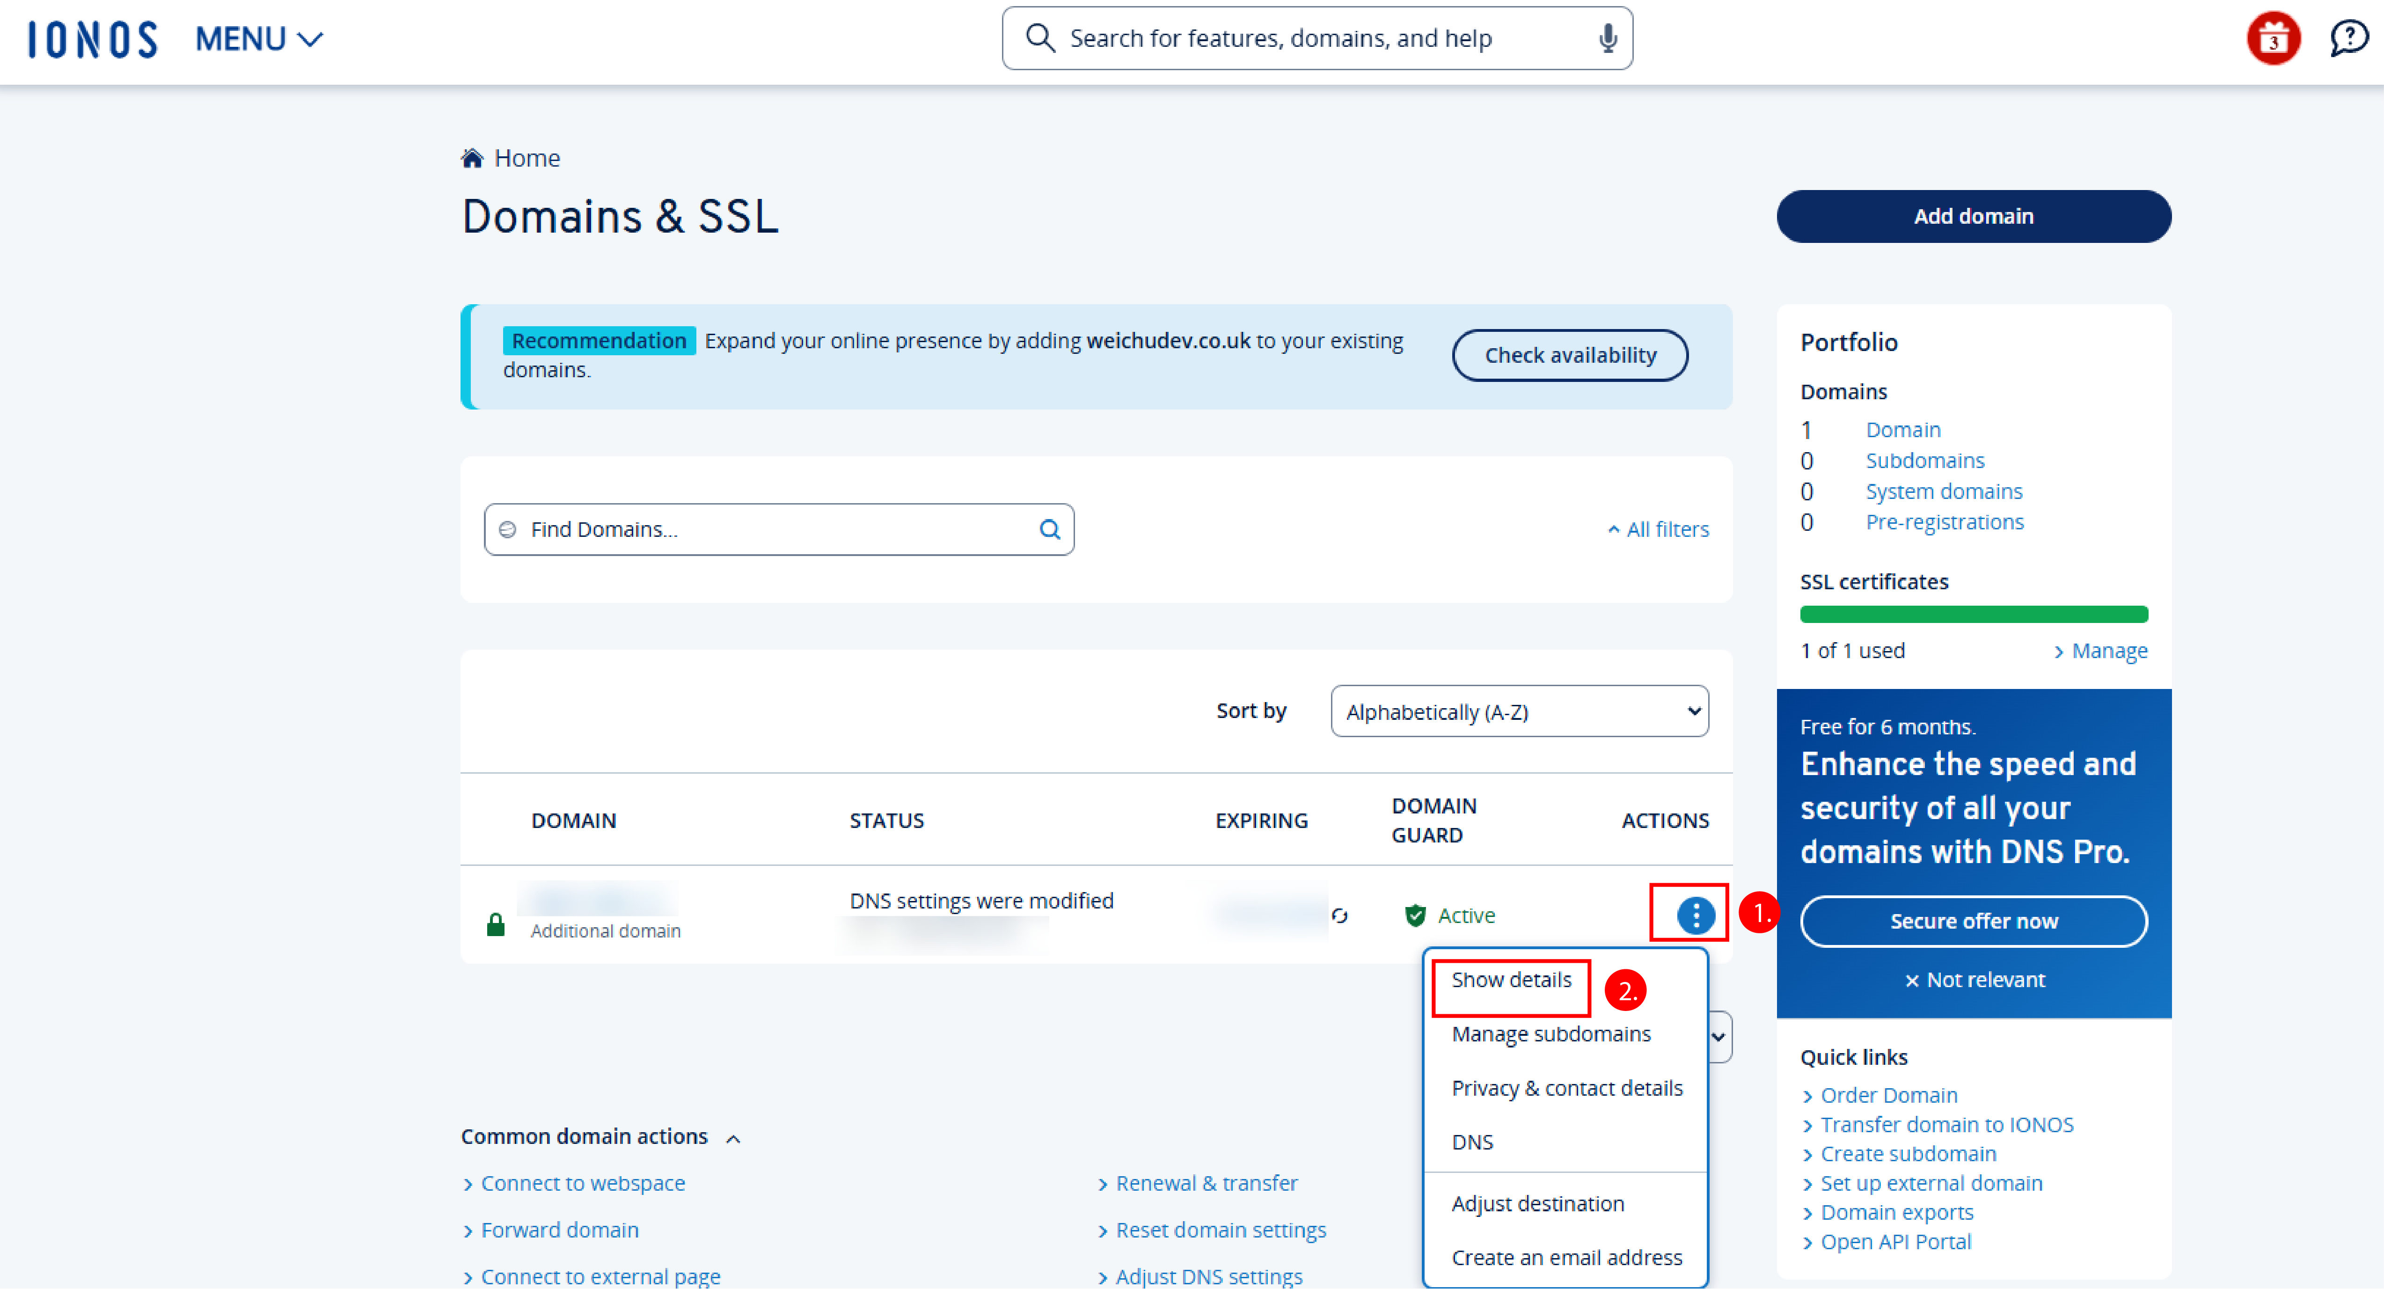Viewport: 2384px width, 1289px height.
Task: Open the MENU dropdown
Action: [259, 39]
